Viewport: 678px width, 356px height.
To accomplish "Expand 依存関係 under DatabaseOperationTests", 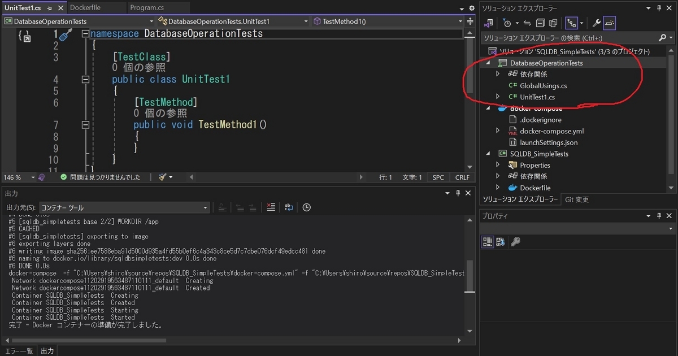I will [x=498, y=74].
